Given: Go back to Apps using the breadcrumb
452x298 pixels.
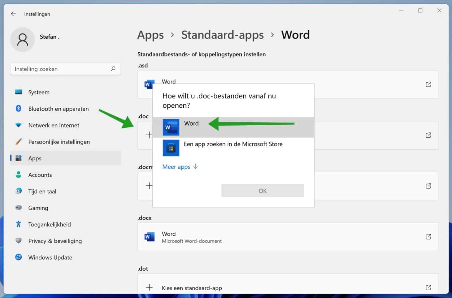Looking at the screenshot, I should tap(150, 35).
